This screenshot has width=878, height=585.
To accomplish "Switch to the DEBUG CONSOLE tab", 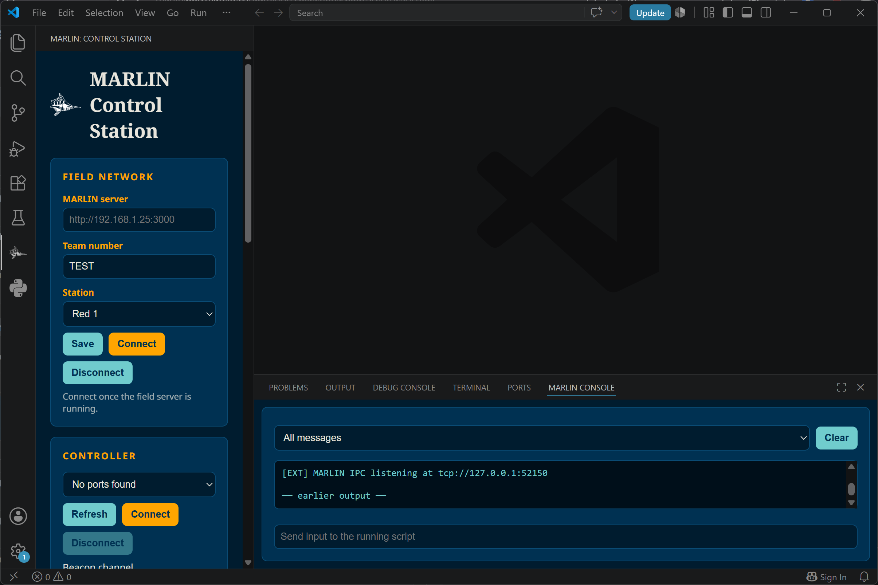I will point(404,388).
